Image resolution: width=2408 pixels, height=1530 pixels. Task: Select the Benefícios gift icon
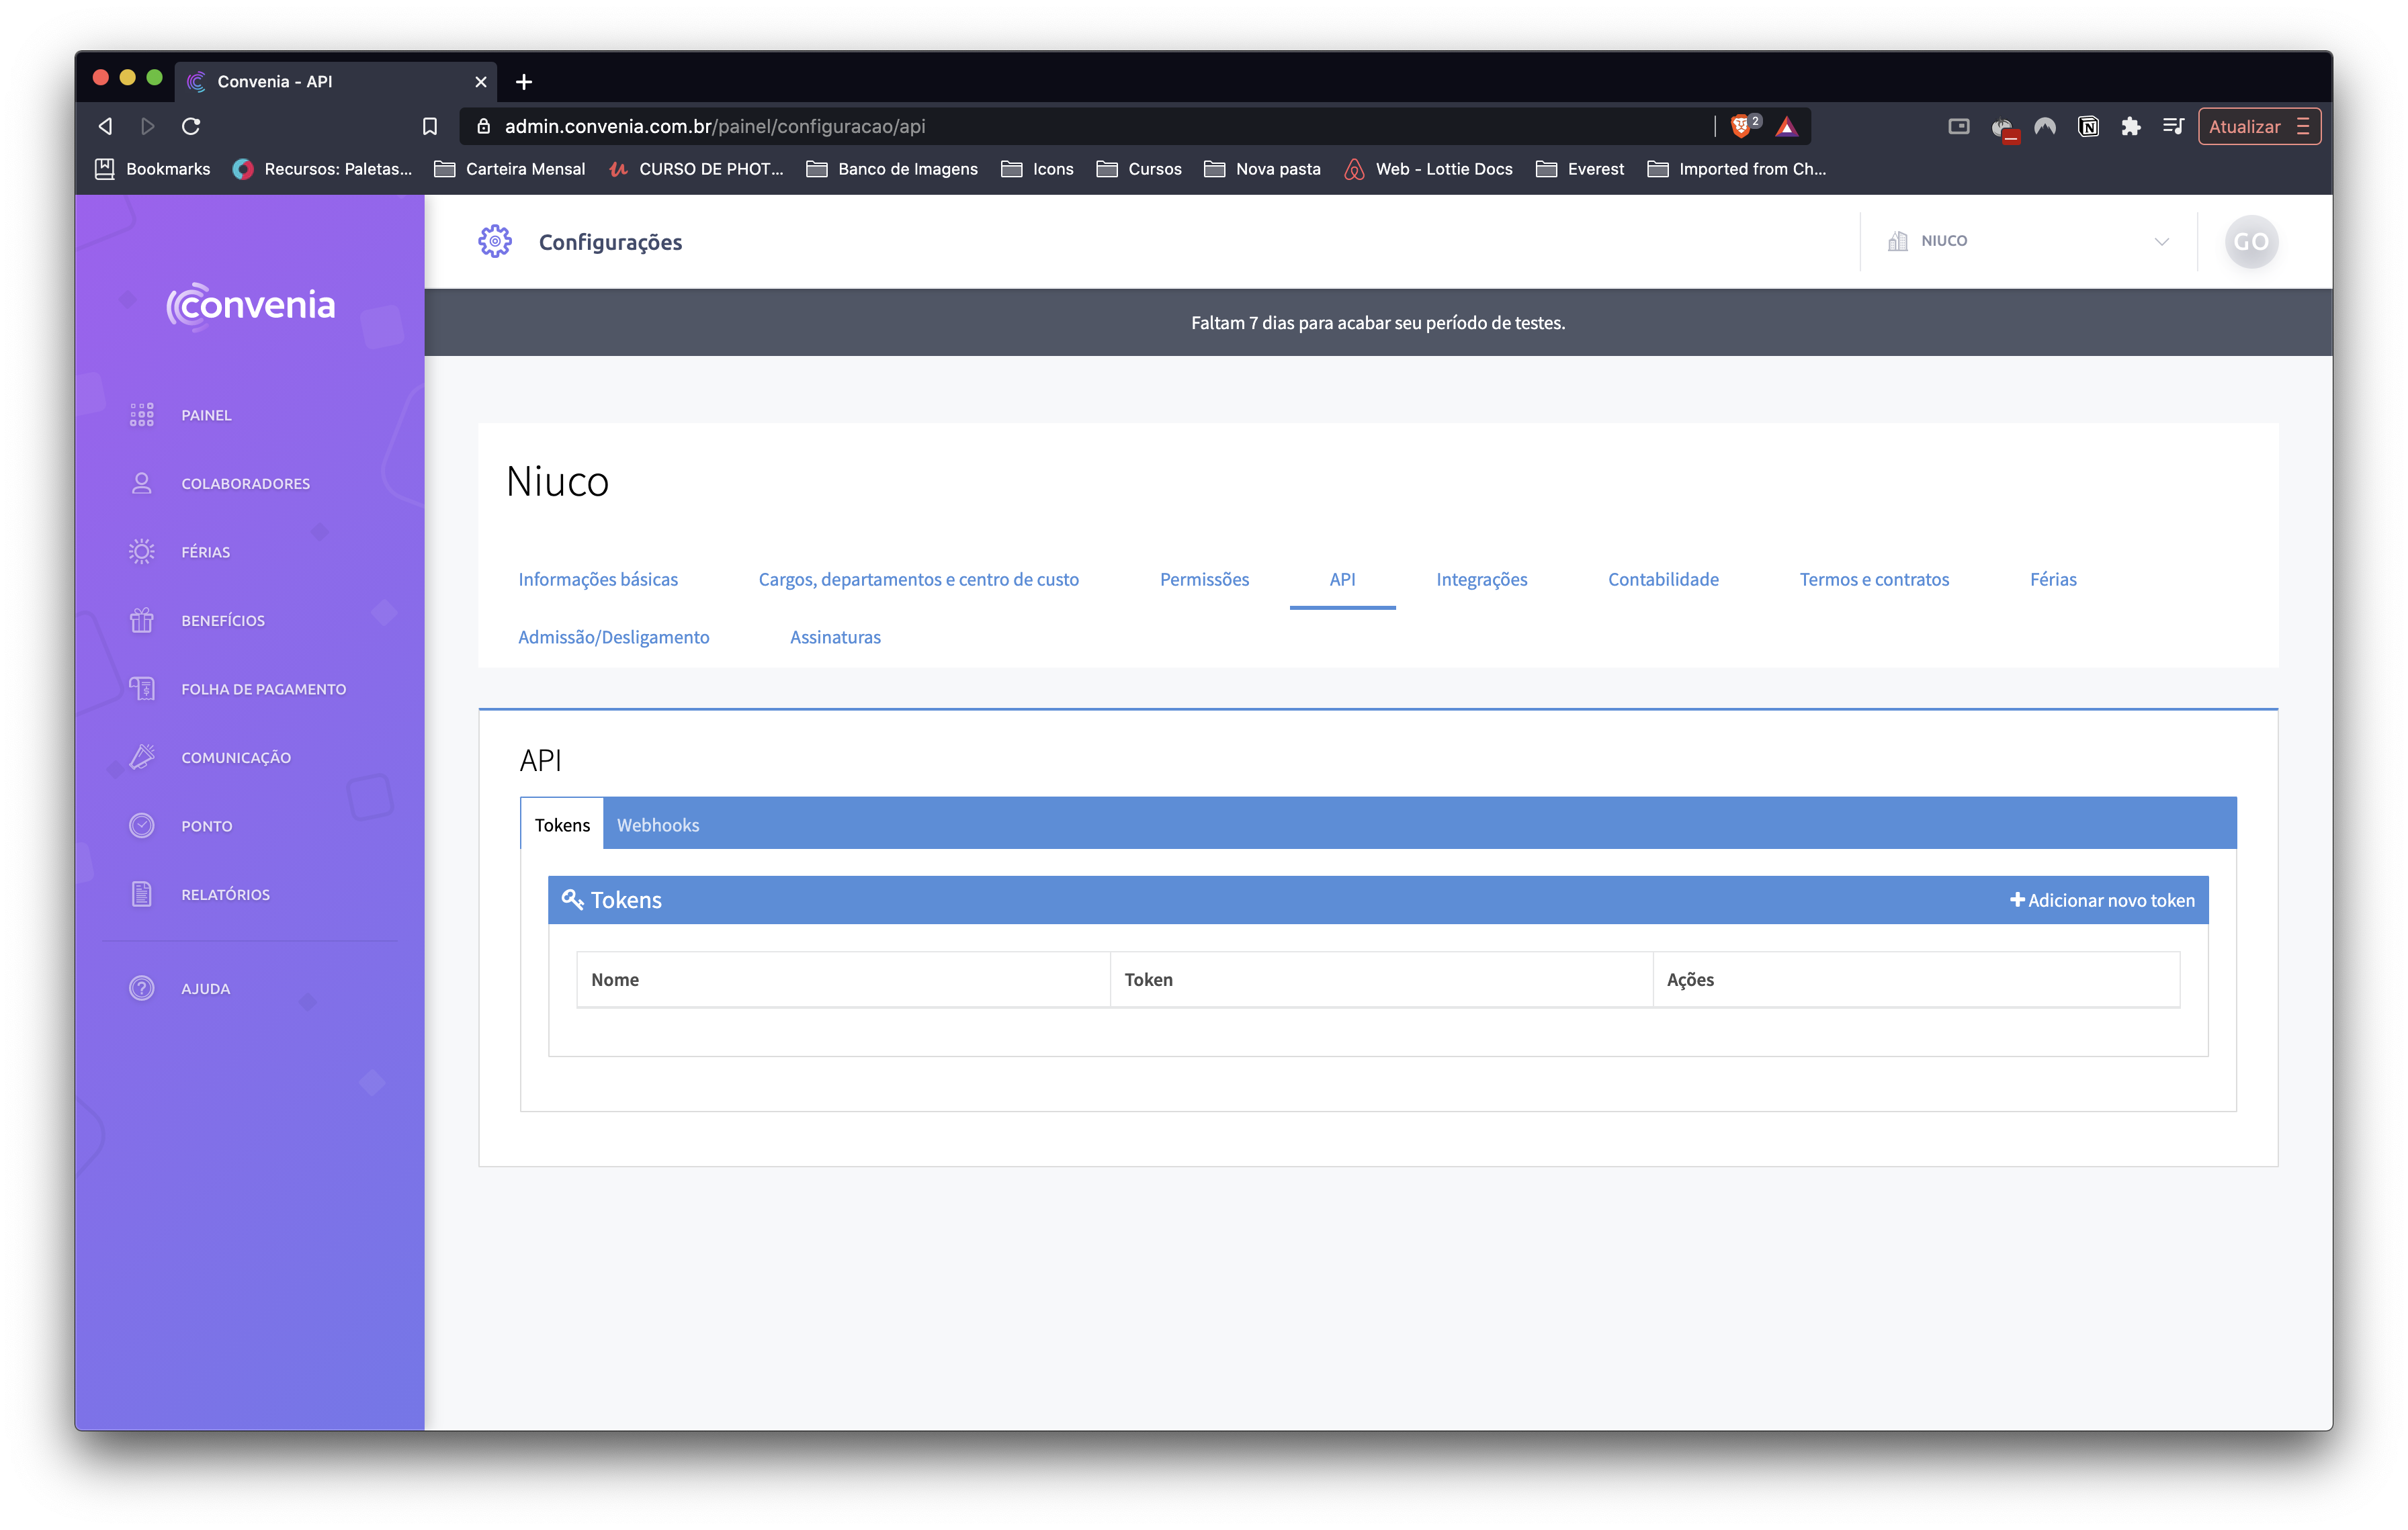(141, 621)
